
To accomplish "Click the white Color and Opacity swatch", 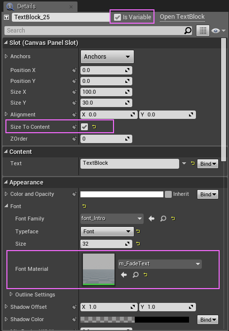I will (x=122, y=194).
